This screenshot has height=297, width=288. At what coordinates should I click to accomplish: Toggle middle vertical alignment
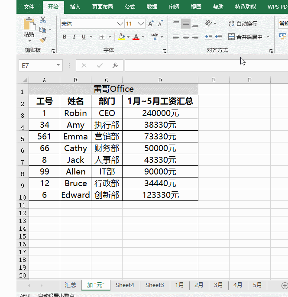186,23
